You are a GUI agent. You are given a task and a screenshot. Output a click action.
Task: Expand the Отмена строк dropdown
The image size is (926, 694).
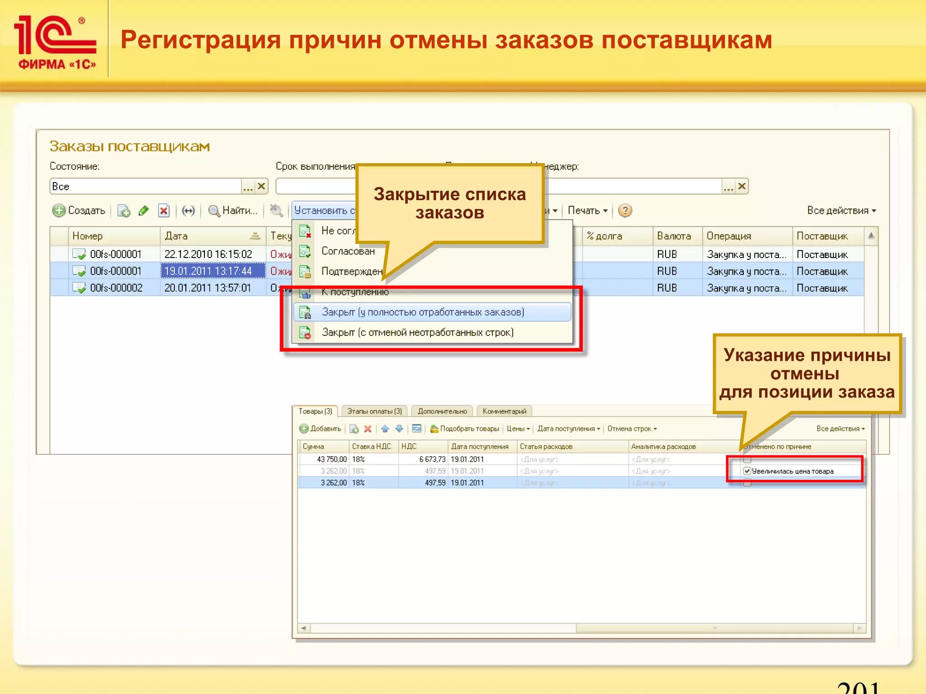point(632,429)
